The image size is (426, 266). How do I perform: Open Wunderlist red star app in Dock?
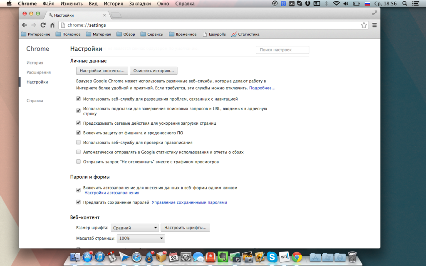point(211,257)
